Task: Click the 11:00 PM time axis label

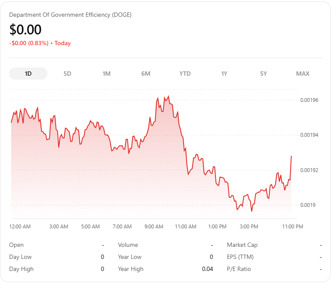Action: [293, 227]
